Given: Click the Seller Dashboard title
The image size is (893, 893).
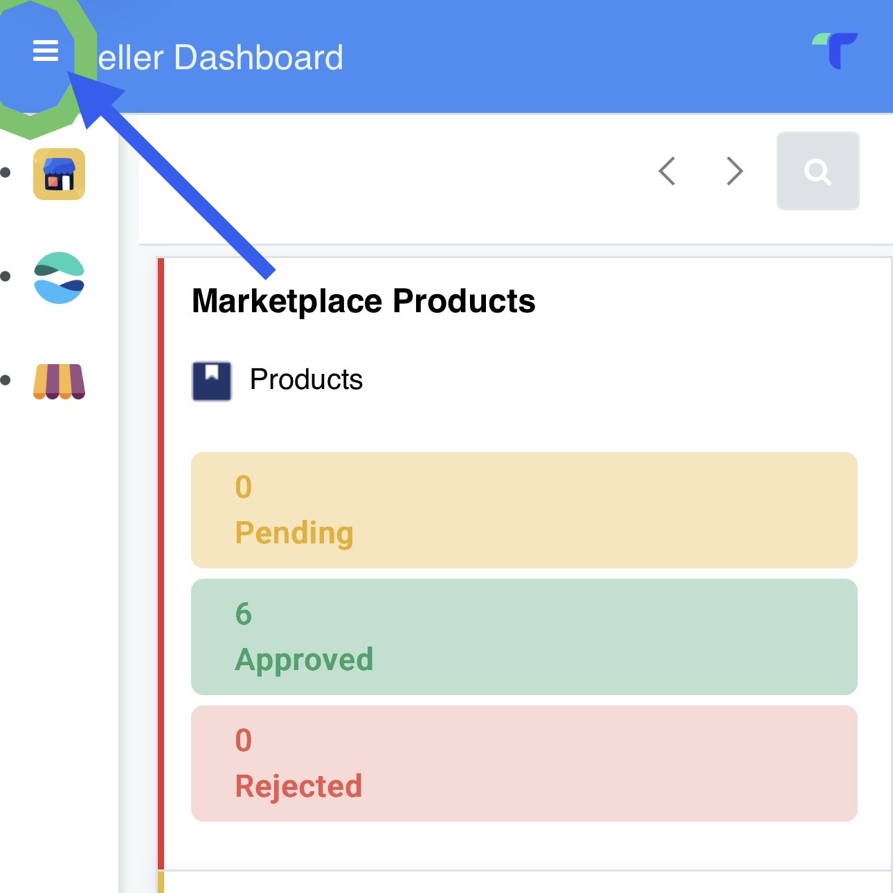Looking at the screenshot, I should pyautogui.click(x=221, y=57).
